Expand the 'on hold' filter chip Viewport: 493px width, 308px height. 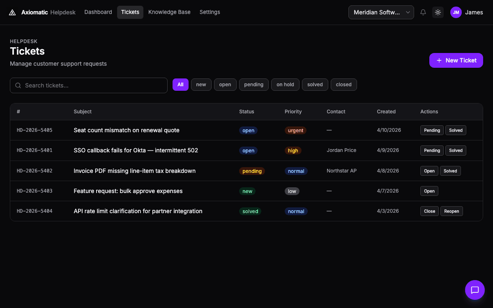(x=285, y=85)
